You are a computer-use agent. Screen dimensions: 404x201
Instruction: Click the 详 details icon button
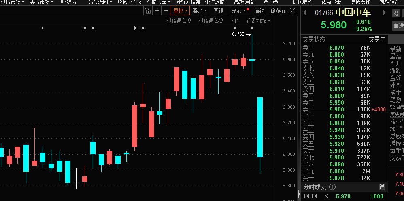pyautogui.click(x=382, y=187)
